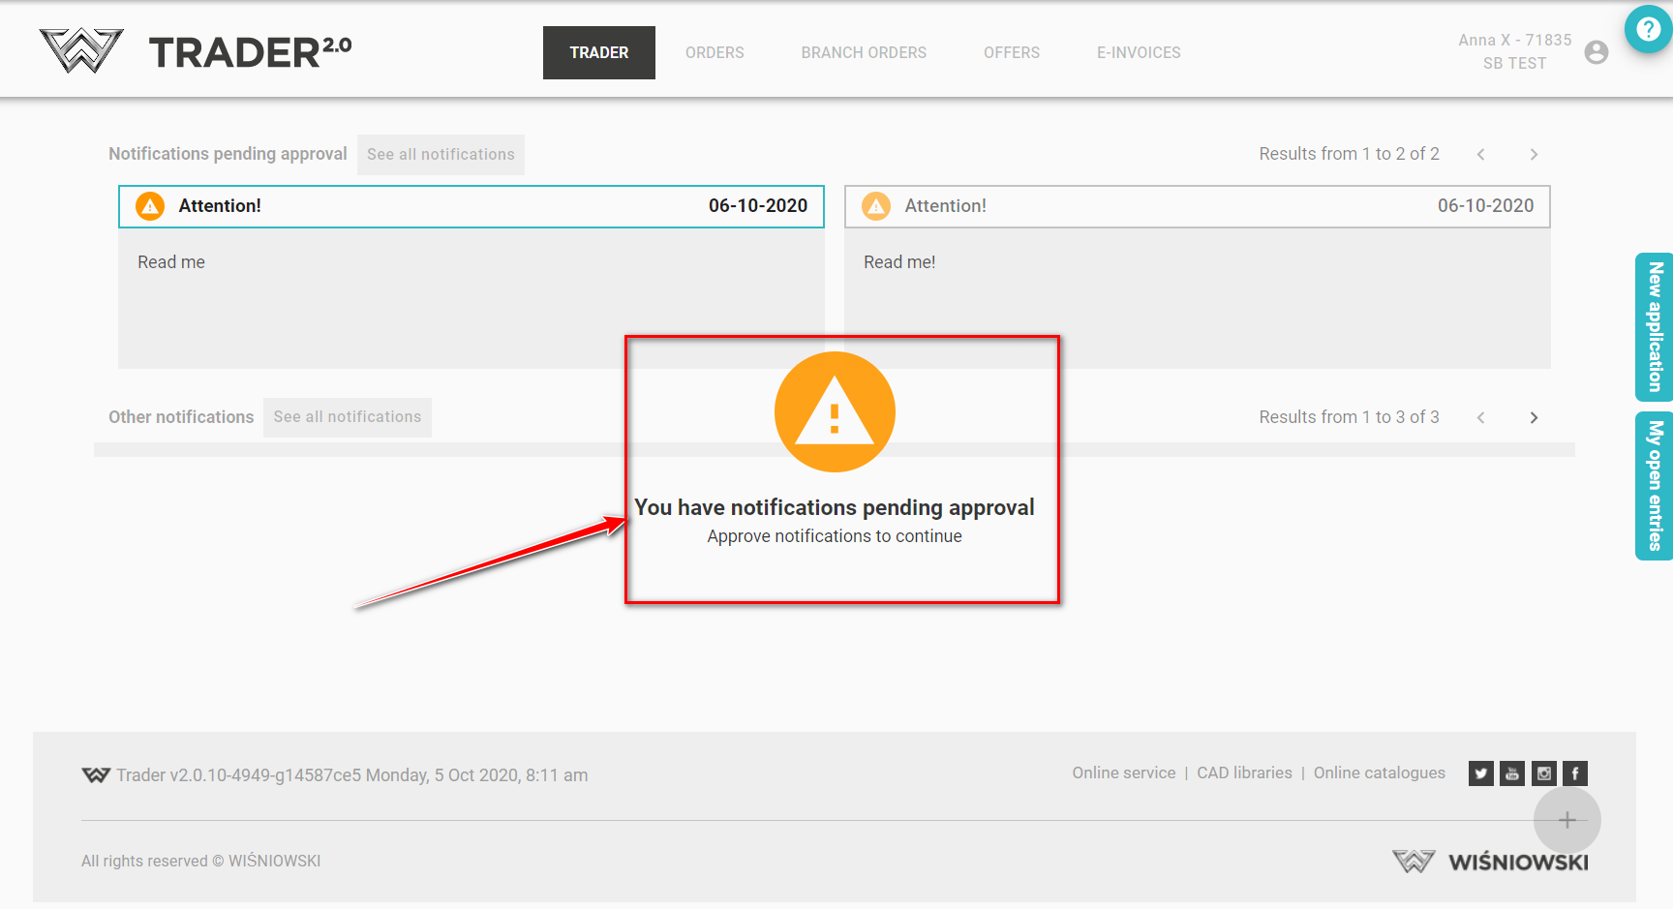Open the New application side panel

coord(1654,327)
